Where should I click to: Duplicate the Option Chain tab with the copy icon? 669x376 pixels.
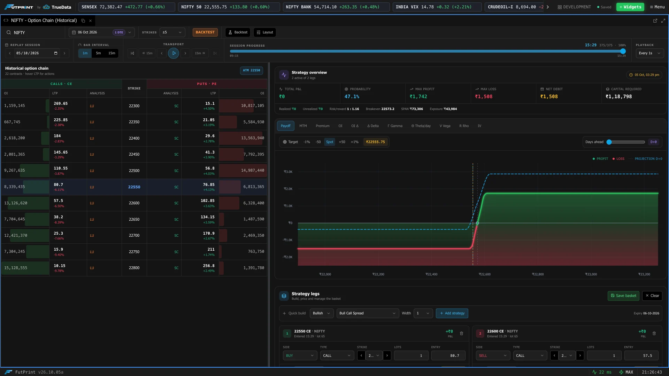click(x=83, y=21)
